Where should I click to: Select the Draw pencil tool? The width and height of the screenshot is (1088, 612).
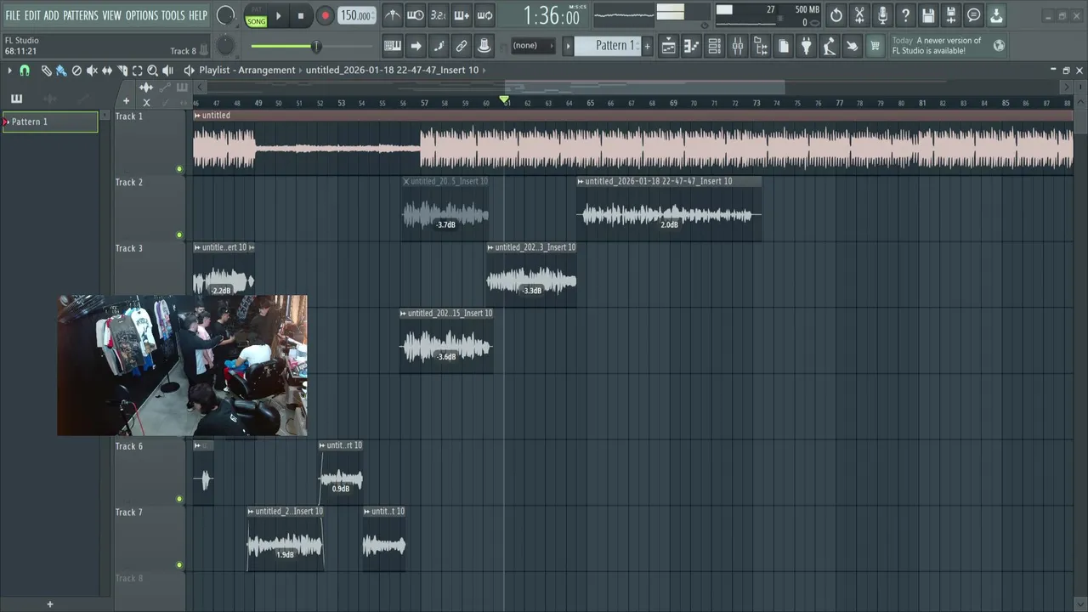[46, 71]
